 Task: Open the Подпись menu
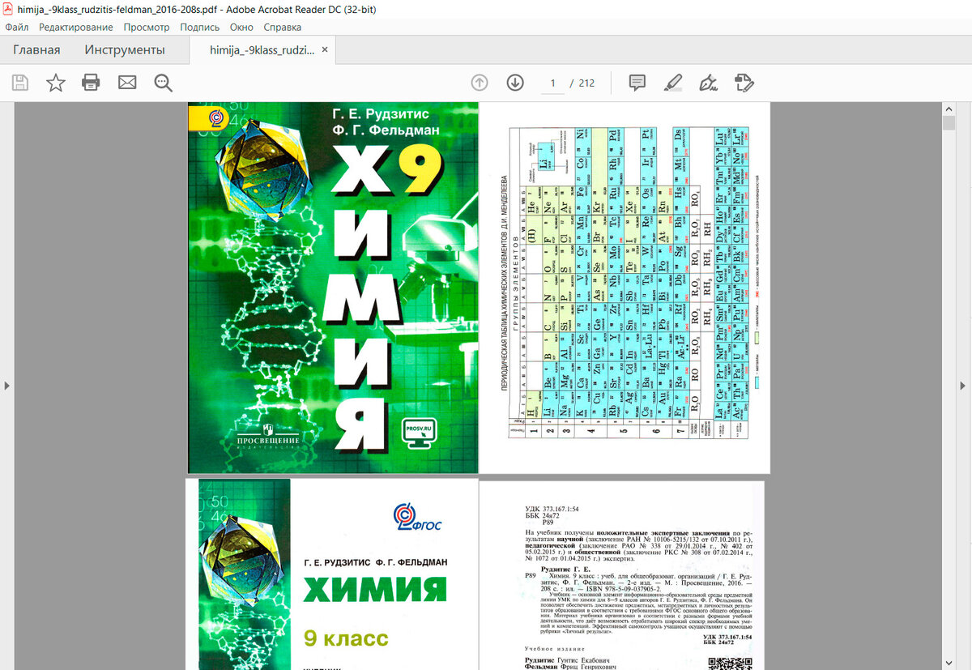(200, 27)
